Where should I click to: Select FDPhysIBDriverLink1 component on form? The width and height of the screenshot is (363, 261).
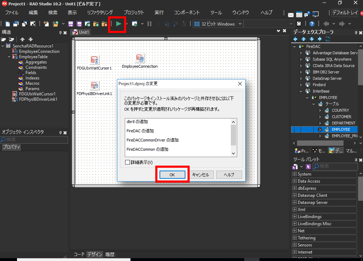(x=94, y=85)
